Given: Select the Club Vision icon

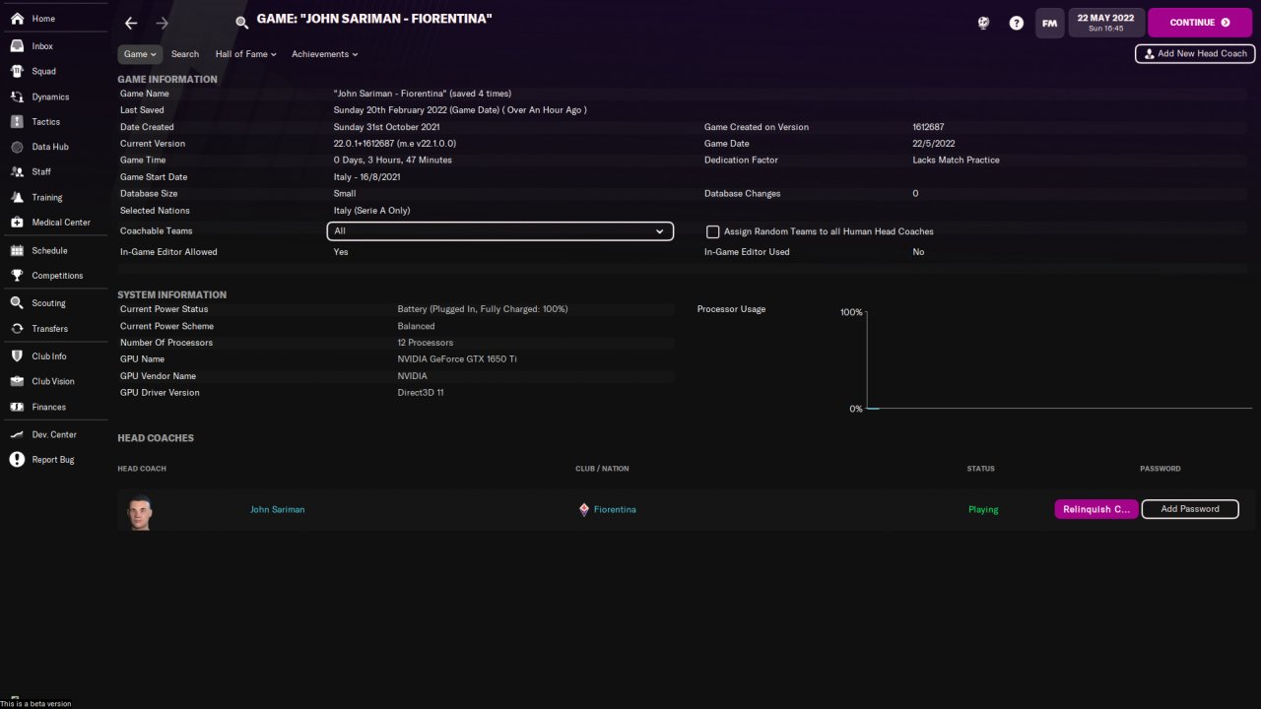Looking at the screenshot, I should (x=17, y=381).
